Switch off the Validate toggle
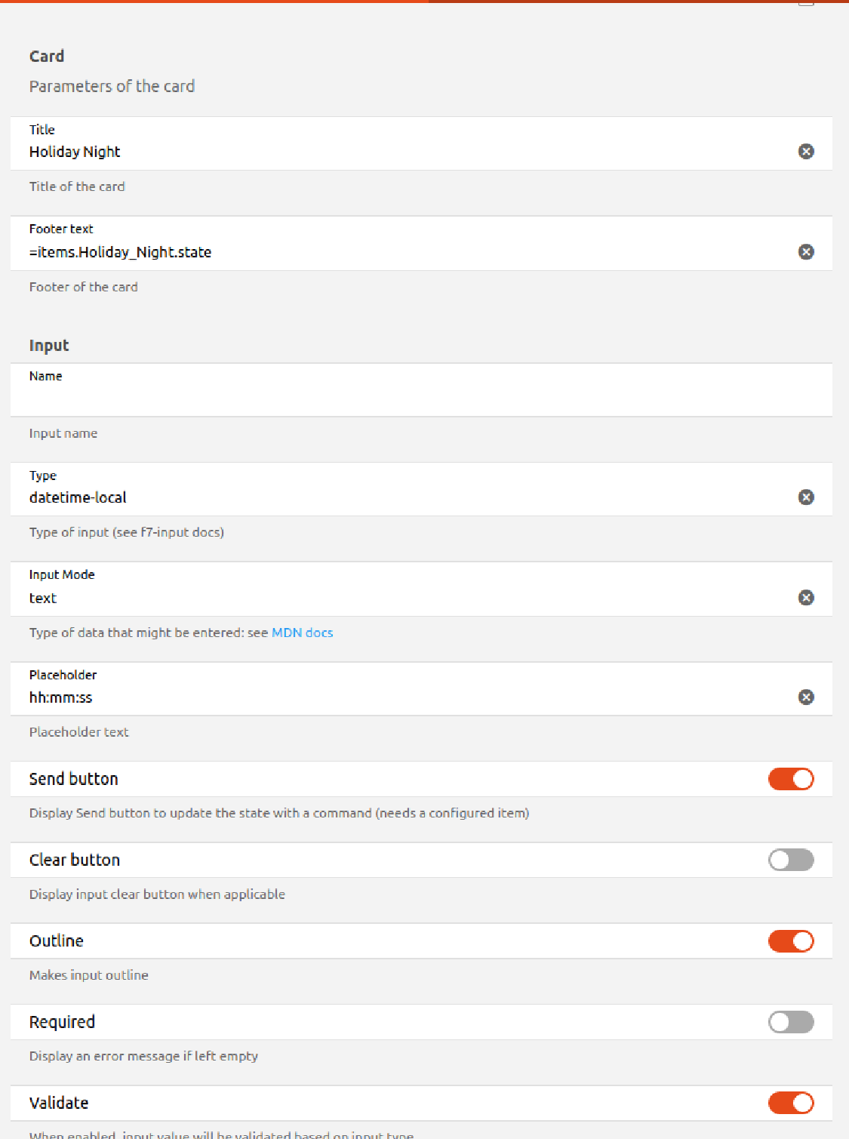Screen dimensions: 849x1139 coord(791,1103)
